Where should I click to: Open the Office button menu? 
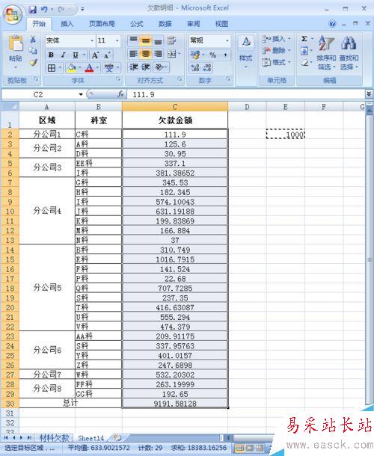(x=13, y=14)
